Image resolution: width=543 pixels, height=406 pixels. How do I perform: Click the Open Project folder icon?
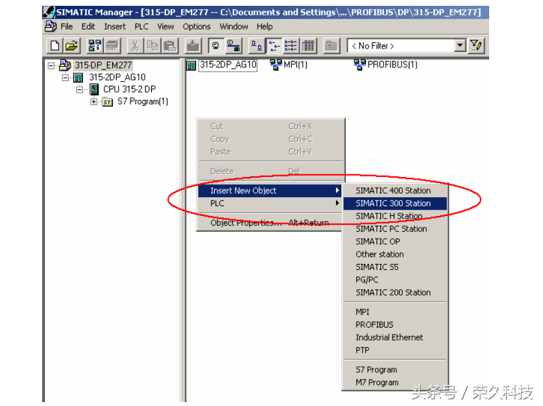(x=71, y=45)
